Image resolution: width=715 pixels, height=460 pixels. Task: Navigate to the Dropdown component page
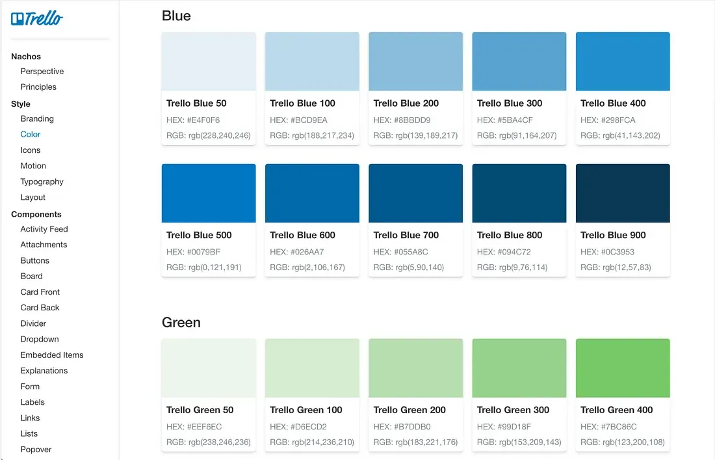click(x=39, y=339)
